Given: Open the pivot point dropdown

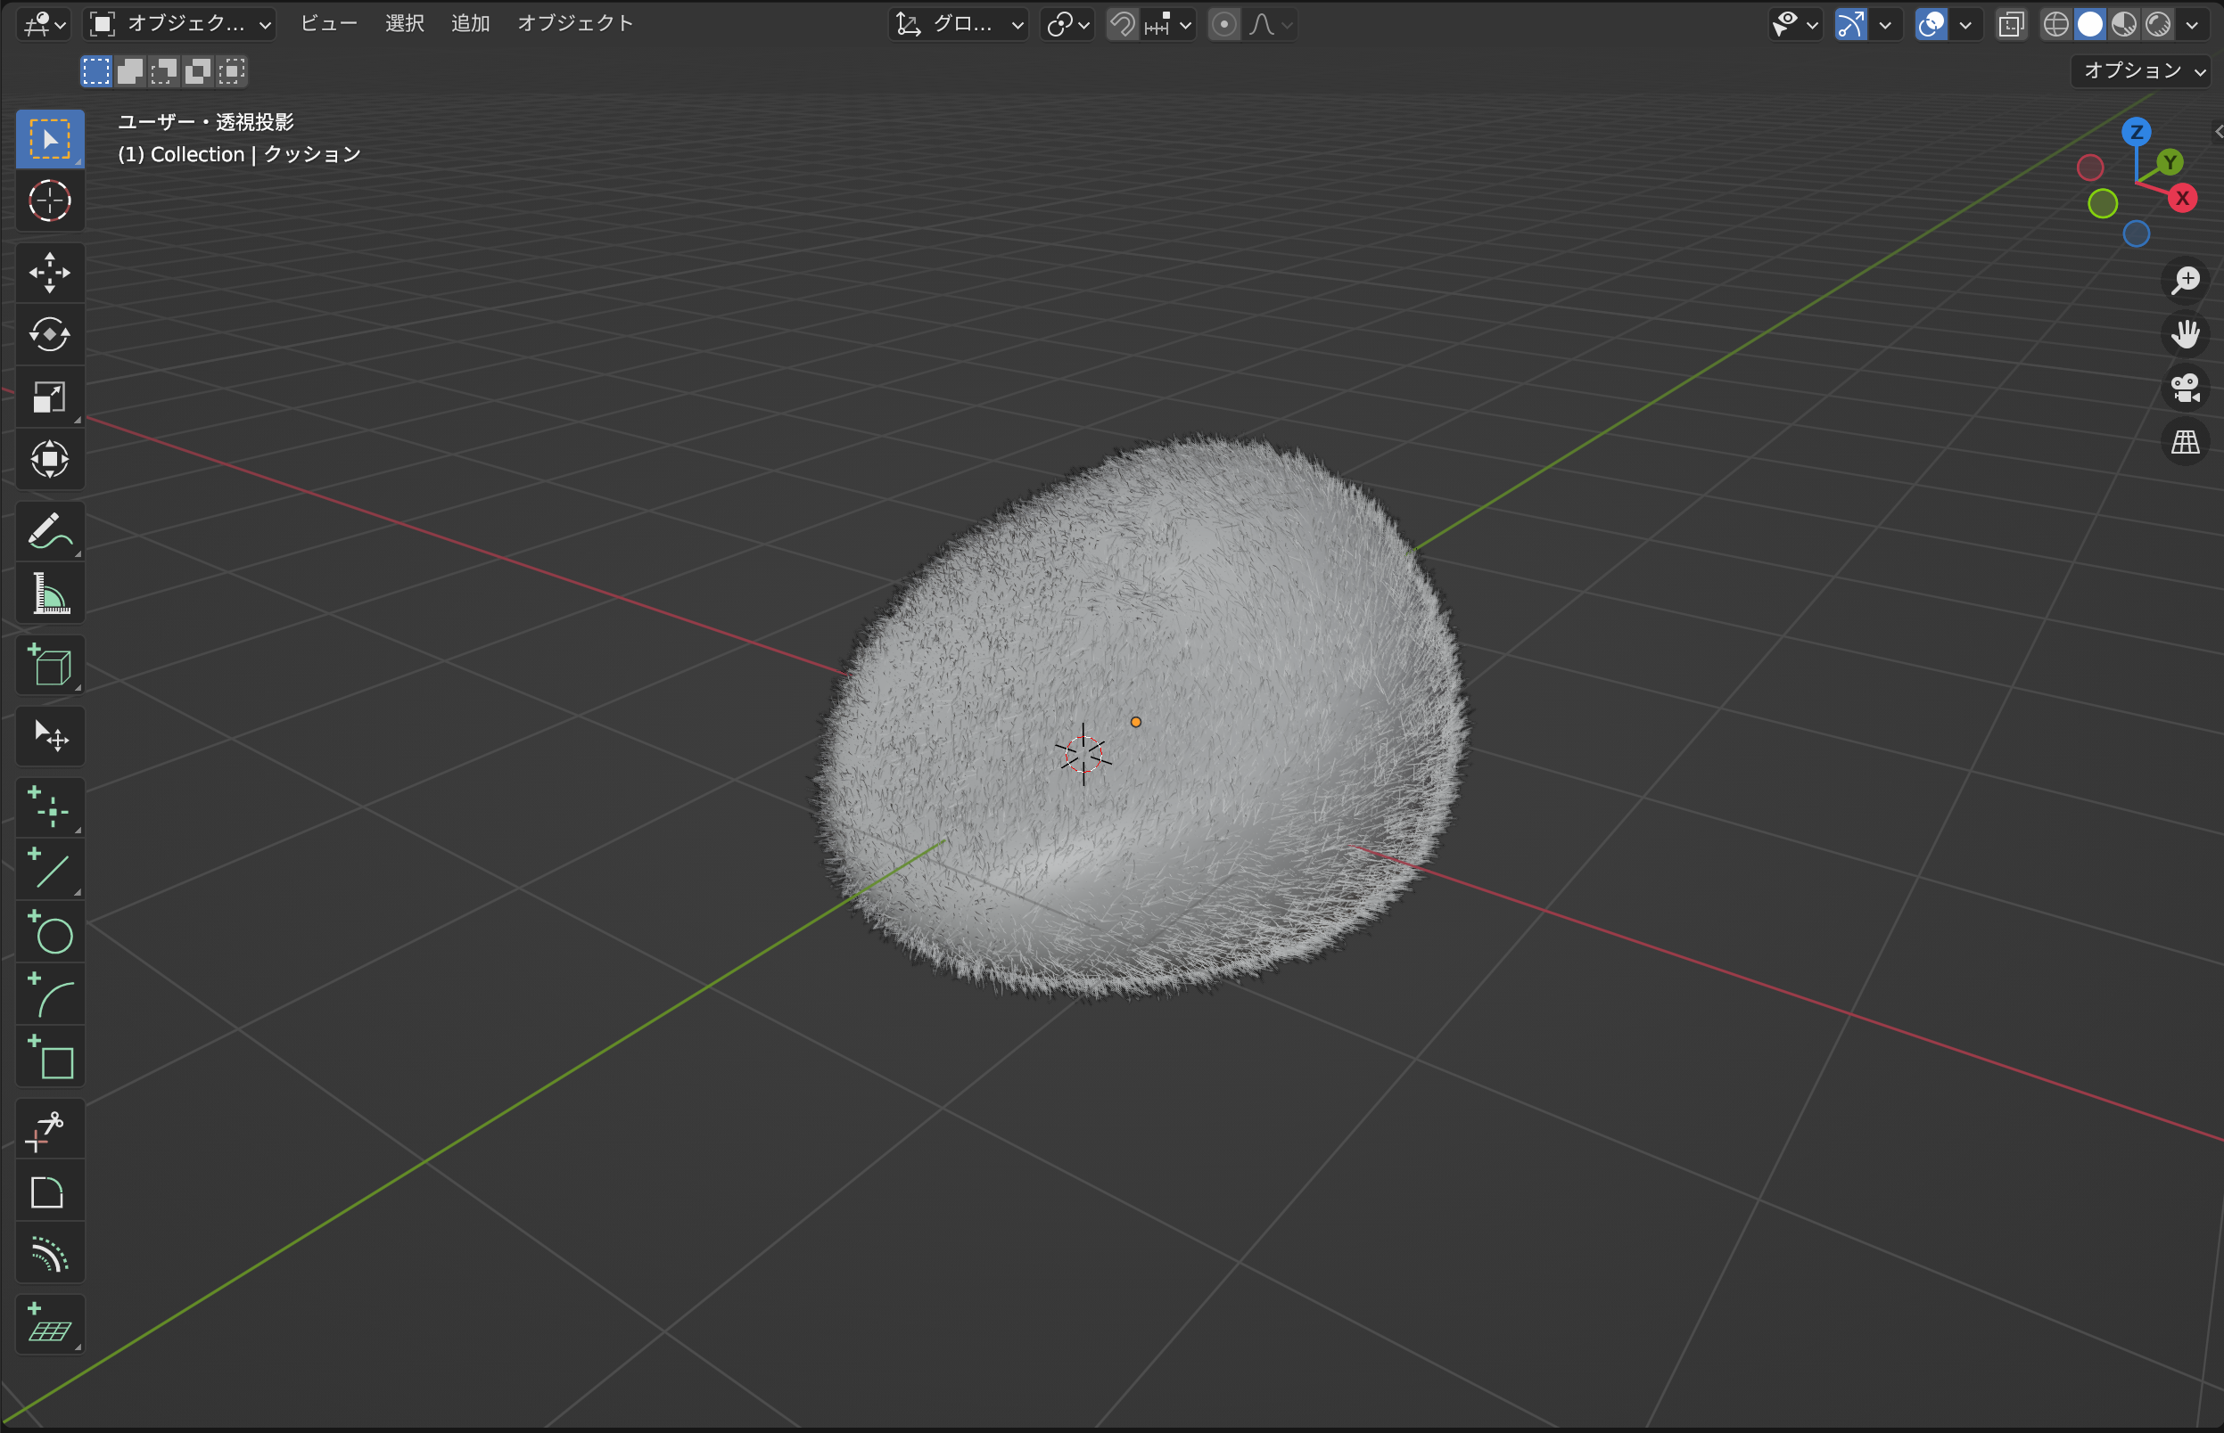Looking at the screenshot, I should point(1067,24).
